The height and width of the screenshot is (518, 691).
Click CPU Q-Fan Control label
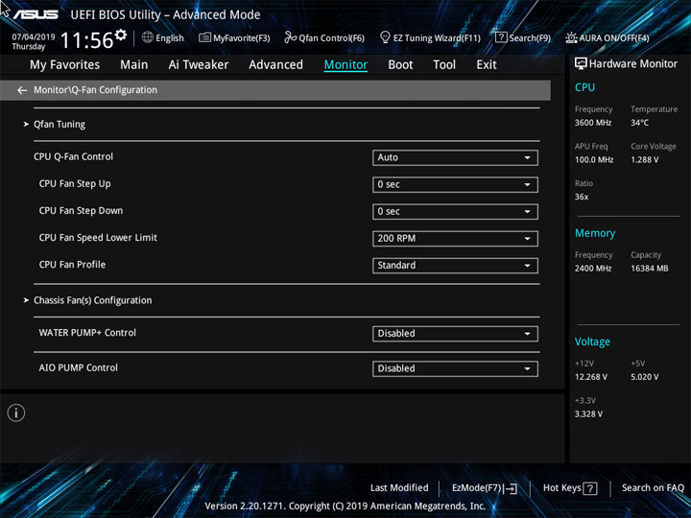tap(73, 156)
